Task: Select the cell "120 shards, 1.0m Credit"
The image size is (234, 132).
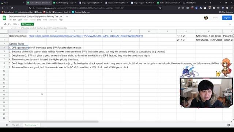Action: (x=209, y=36)
